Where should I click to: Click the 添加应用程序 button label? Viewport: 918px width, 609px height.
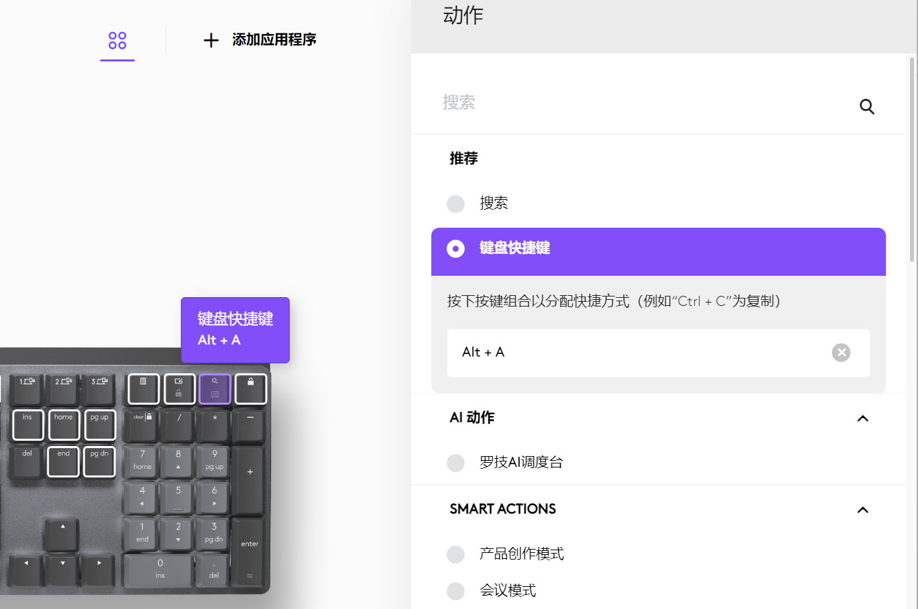click(274, 40)
